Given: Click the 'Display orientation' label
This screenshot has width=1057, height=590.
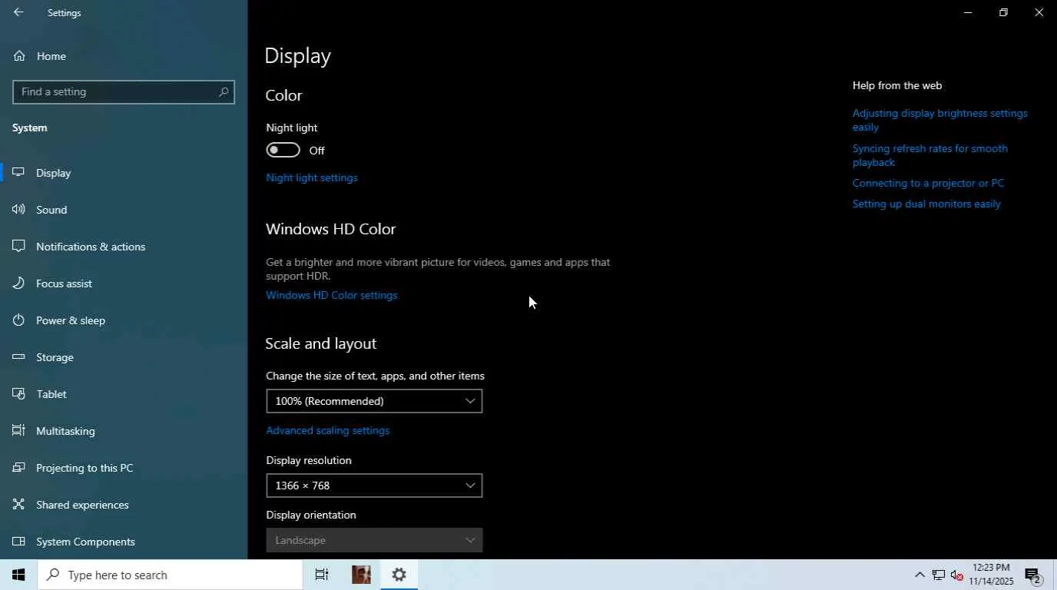Looking at the screenshot, I should (311, 515).
